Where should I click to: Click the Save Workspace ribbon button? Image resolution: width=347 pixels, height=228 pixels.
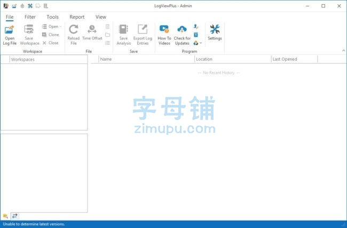point(29,35)
